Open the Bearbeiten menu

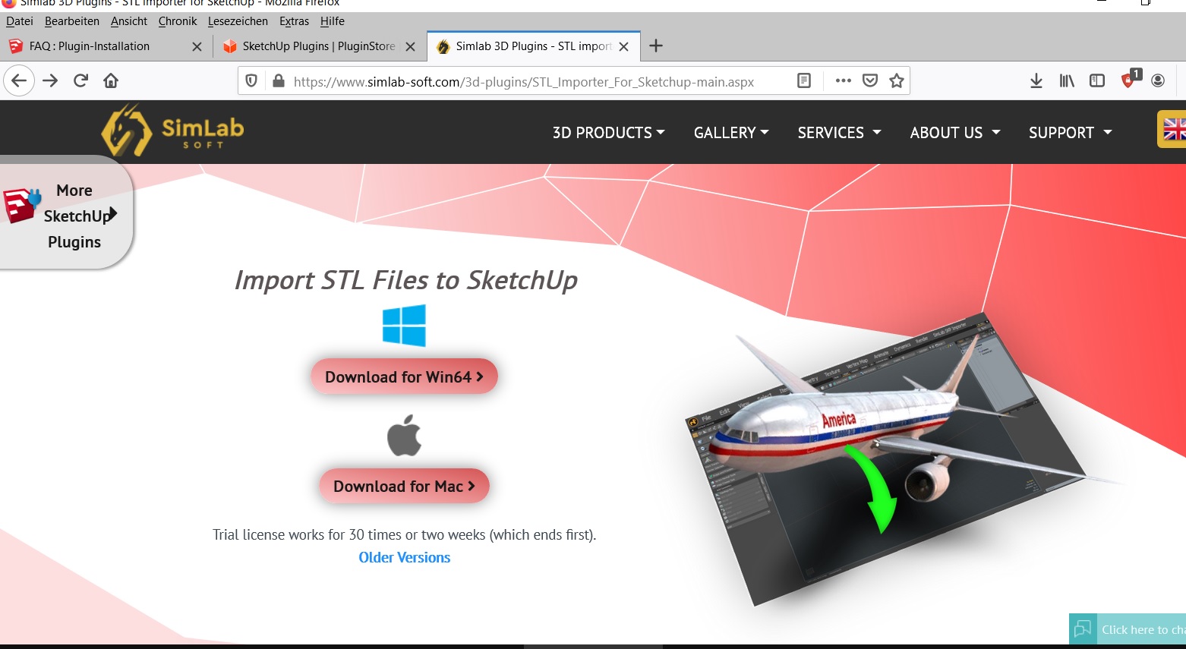point(72,21)
